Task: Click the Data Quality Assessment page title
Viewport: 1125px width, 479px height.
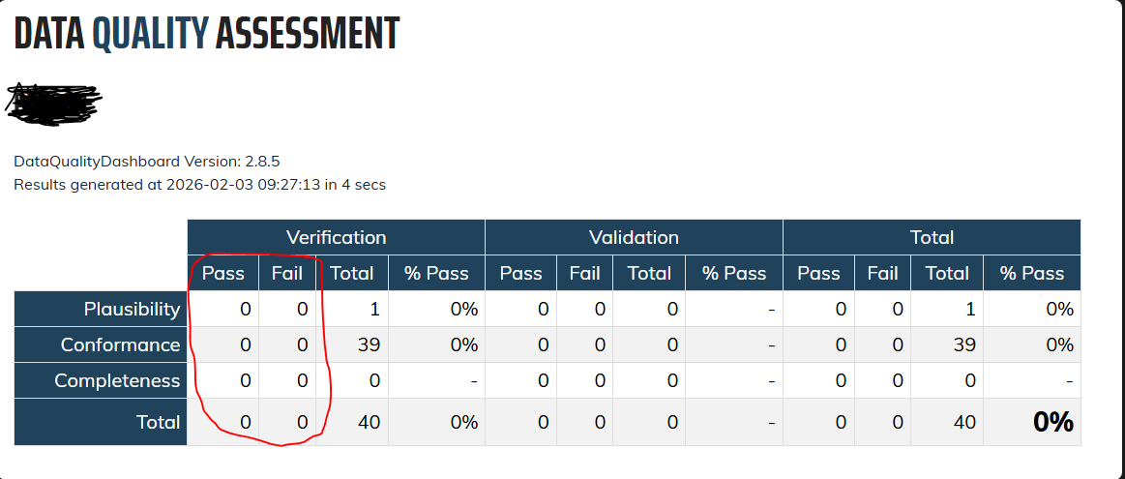Action: click(x=206, y=34)
